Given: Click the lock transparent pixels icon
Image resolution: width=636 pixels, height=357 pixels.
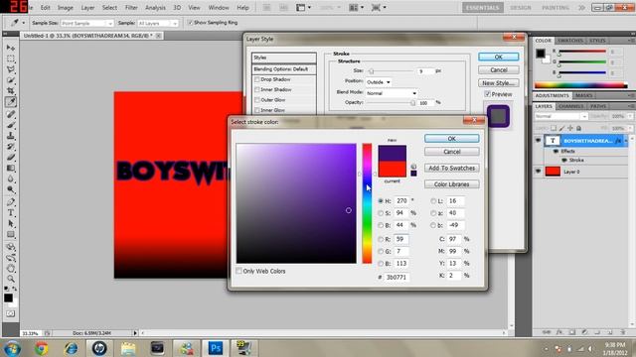Looking at the screenshot, I should pyautogui.click(x=554, y=128).
